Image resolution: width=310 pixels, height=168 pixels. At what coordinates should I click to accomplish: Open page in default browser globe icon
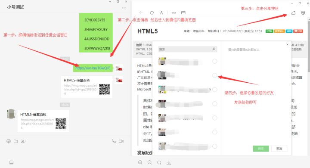[x=303, y=13]
